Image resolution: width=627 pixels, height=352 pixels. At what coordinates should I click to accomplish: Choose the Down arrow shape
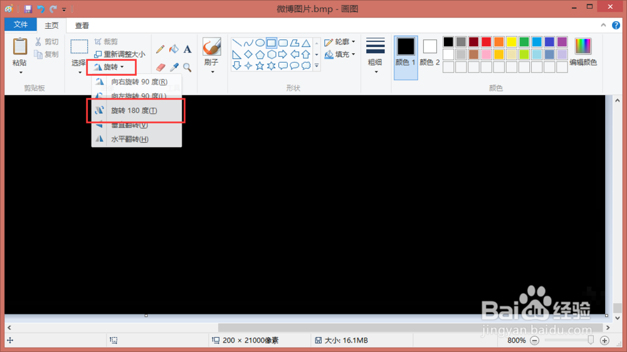click(x=237, y=66)
